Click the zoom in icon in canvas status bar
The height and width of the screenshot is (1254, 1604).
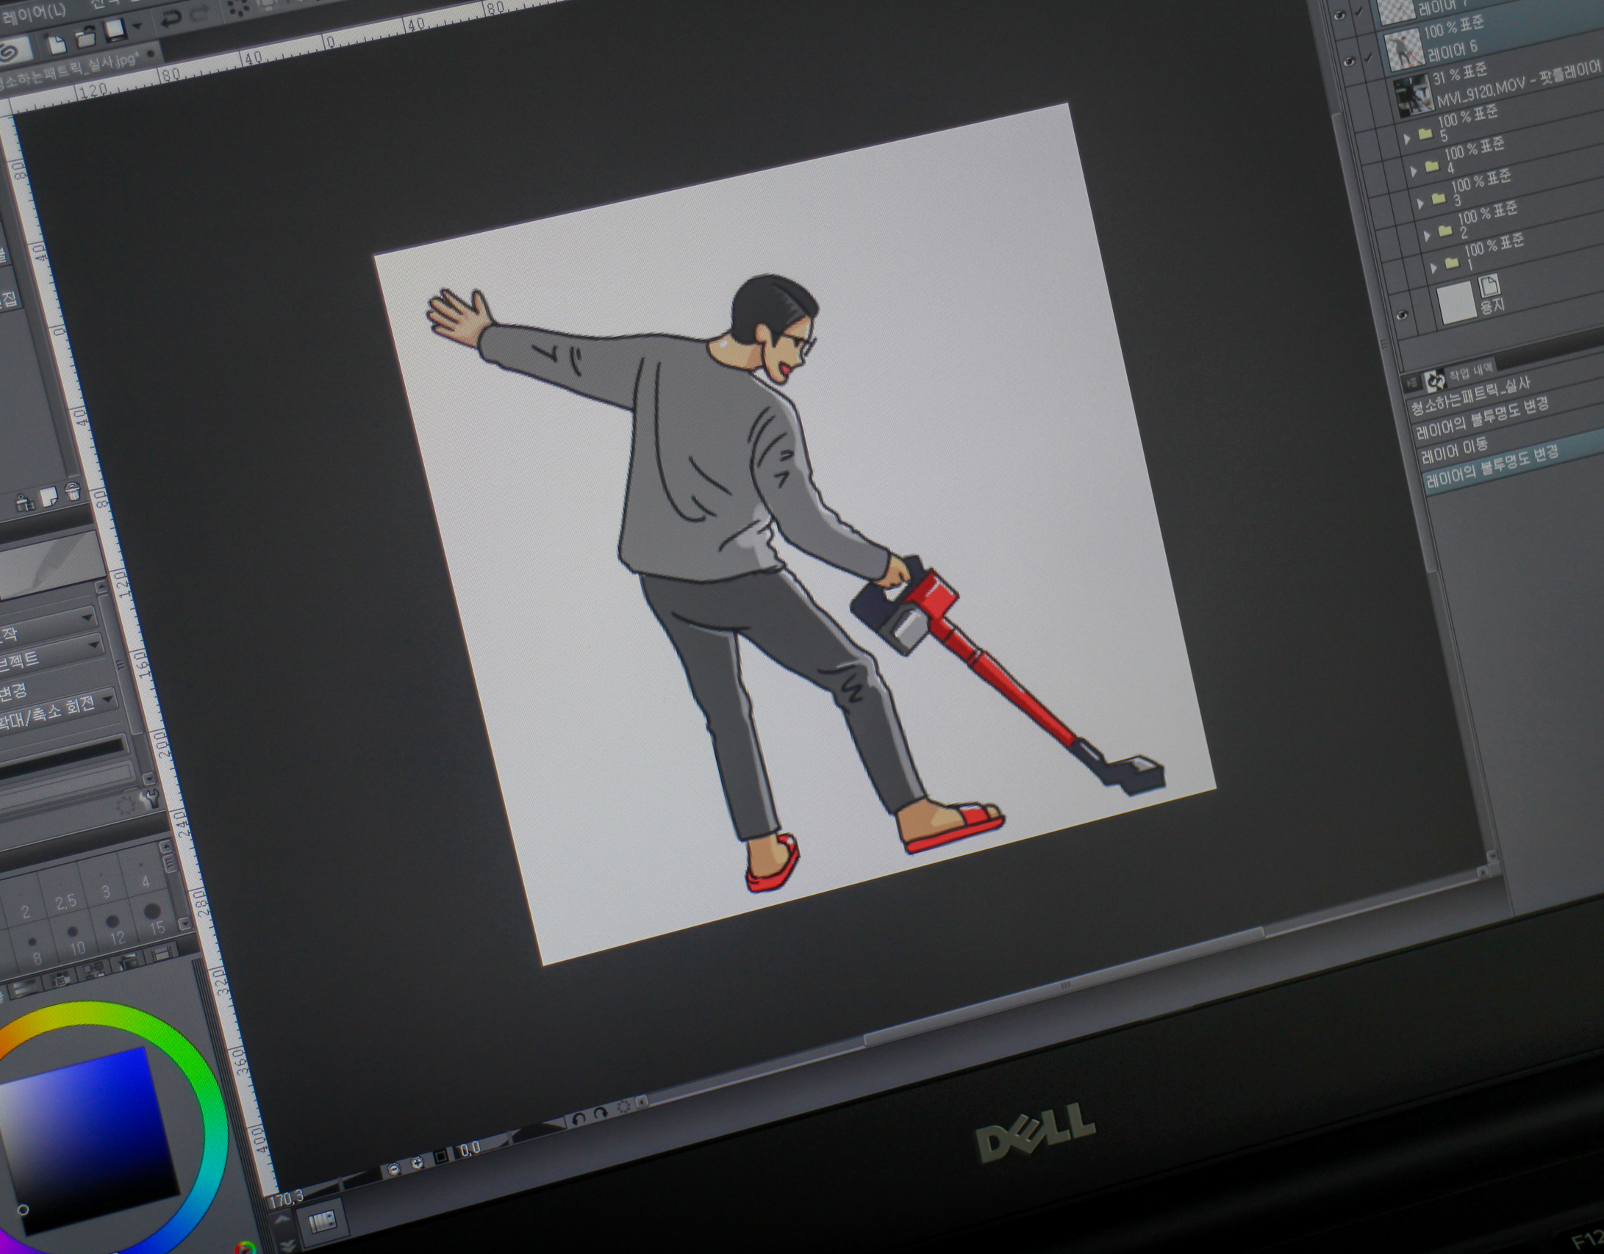[x=418, y=1162]
